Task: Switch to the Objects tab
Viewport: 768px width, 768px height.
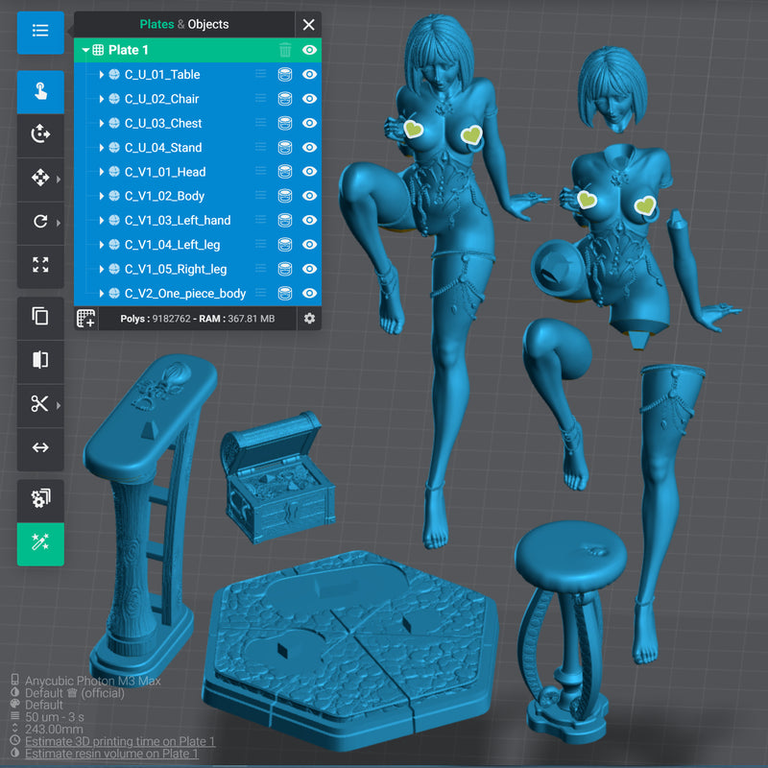Action: pos(208,24)
